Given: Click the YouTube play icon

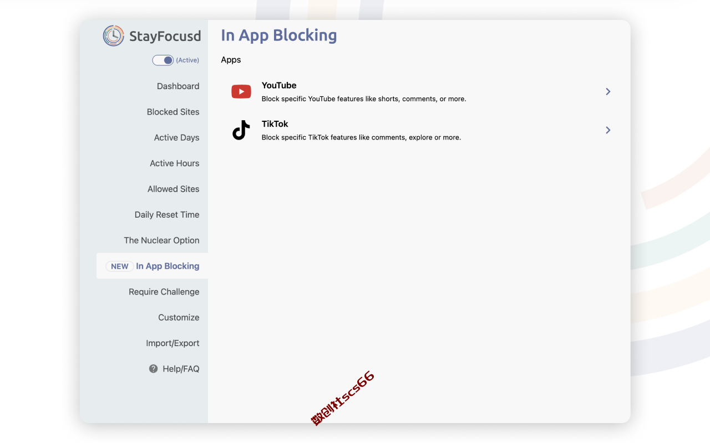Looking at the screenshot, I should point(241,91).
